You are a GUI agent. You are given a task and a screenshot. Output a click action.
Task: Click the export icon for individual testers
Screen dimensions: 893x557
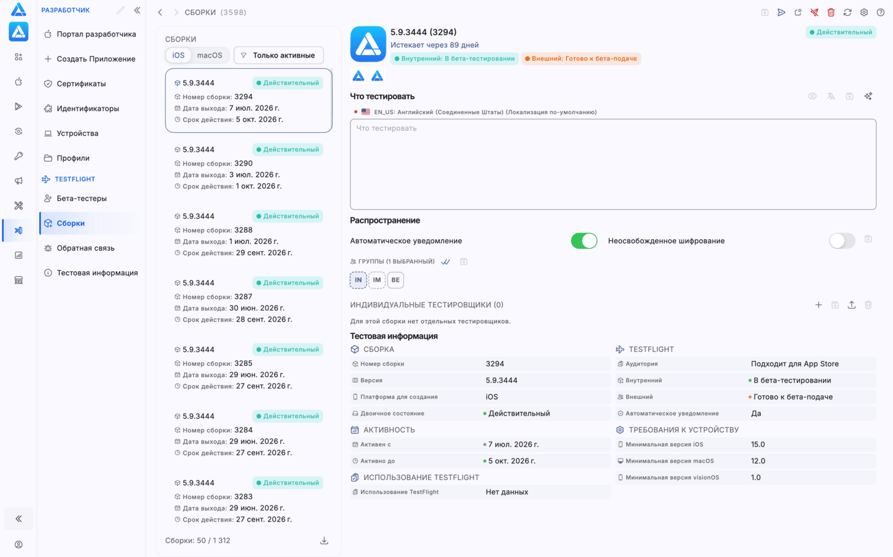[x=851, y=305]
